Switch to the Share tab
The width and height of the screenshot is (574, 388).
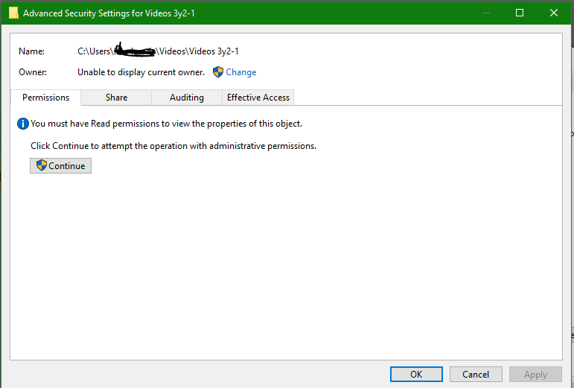pyautogui.click(x=116, y=98)
